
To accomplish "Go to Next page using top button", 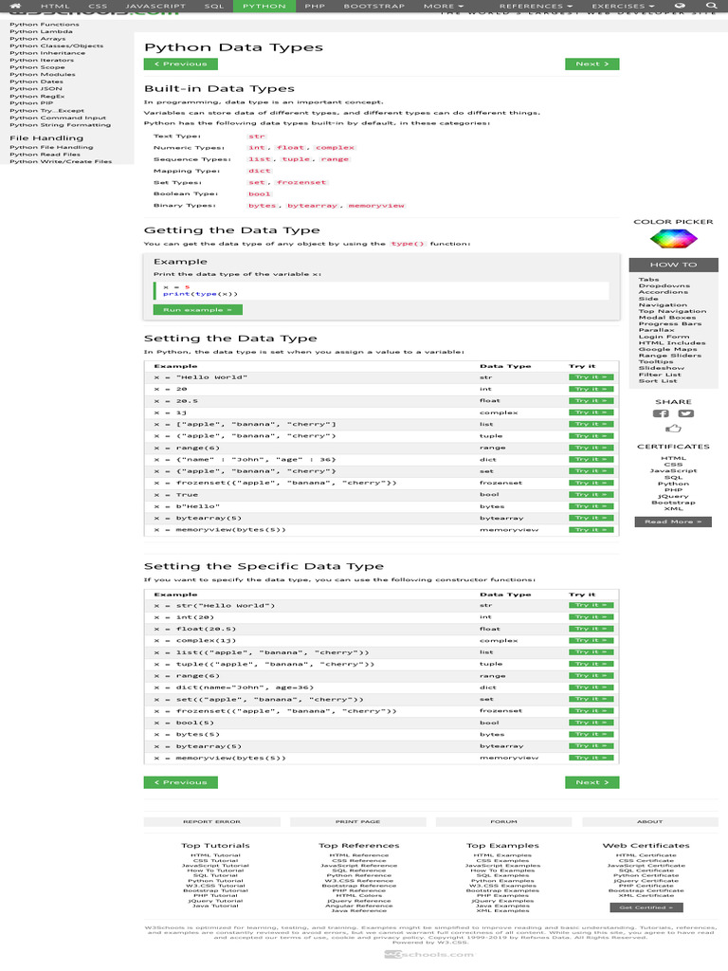I will click(x=591, y=64).
